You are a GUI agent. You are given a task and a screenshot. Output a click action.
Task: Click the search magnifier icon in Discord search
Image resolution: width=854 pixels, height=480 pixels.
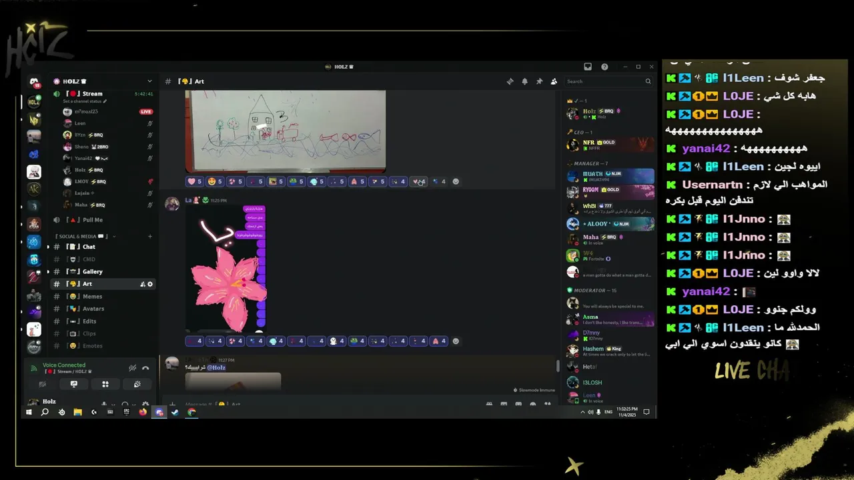647,81
